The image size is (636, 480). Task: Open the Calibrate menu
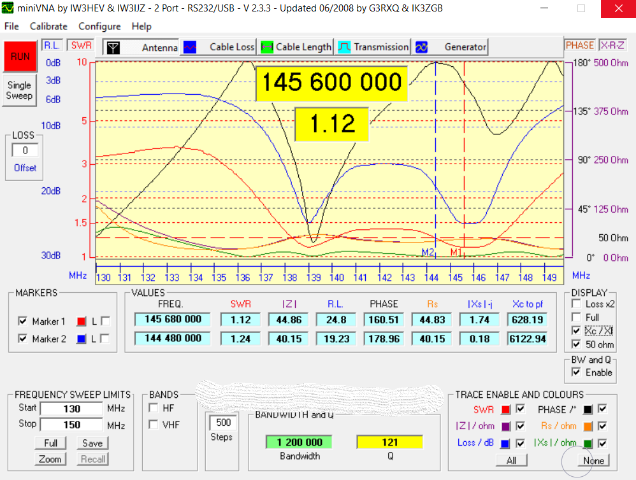48,26
